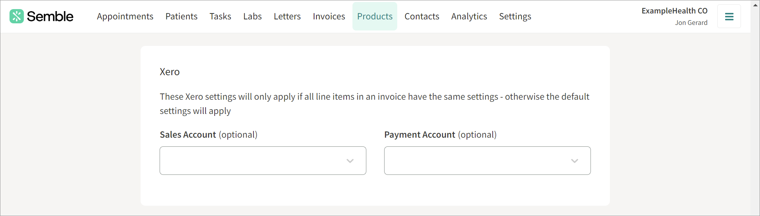
Task: Navigate to Letters
Action: pyautogui.click(x=287, y=16)
